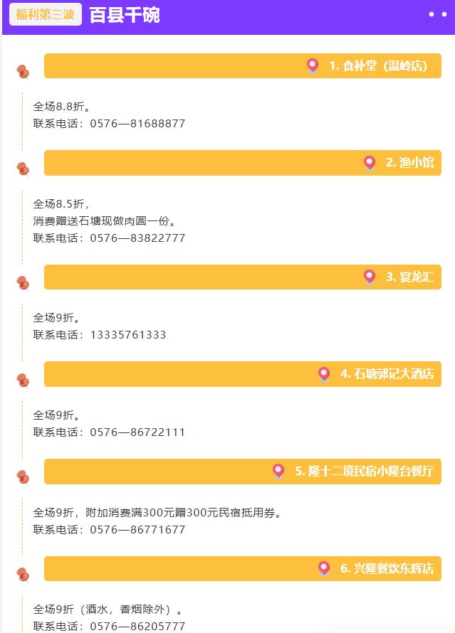The image size is (455, 633).
Task: Open the 1. 食补堂（温岭店） yellow banner
Action: (242, 66)
